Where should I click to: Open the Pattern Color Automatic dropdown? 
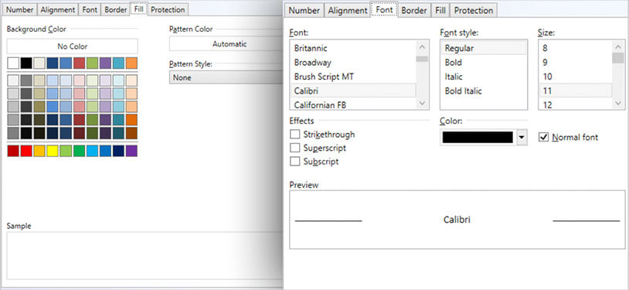point(226,44)
